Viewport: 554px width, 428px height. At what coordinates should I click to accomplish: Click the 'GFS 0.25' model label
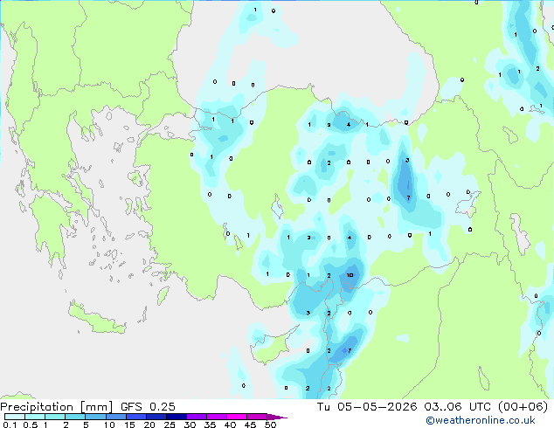[x=148, y=407]
